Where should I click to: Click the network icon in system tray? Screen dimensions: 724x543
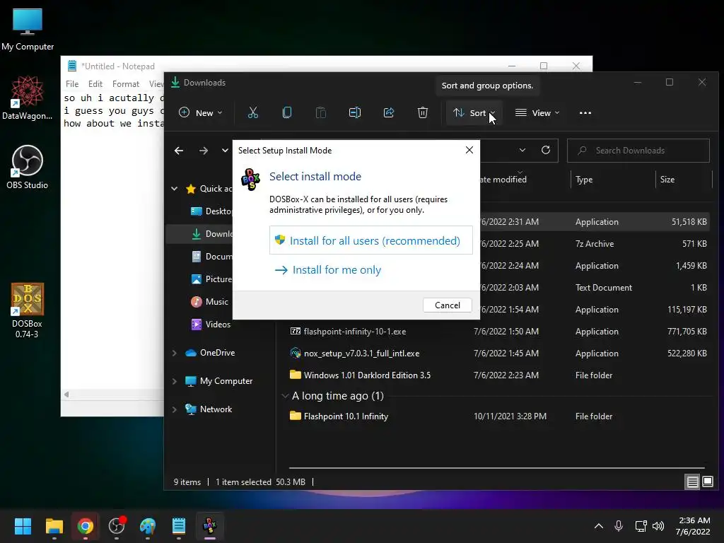(641, 526)
